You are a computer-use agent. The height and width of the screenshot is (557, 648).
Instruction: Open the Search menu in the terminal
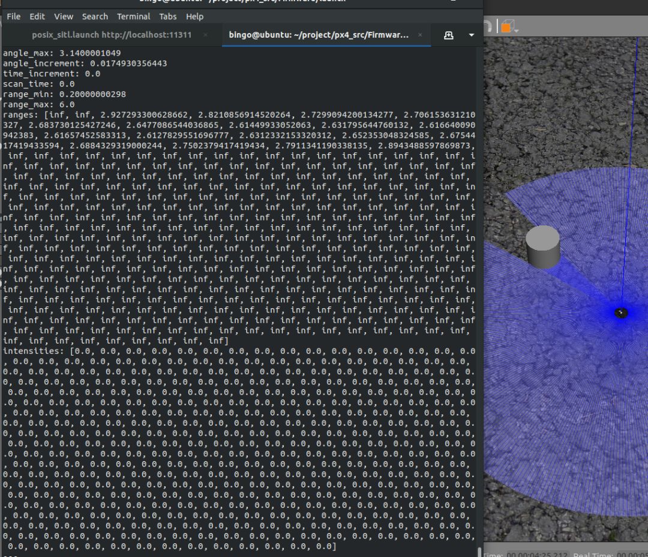tap(95, 17)
